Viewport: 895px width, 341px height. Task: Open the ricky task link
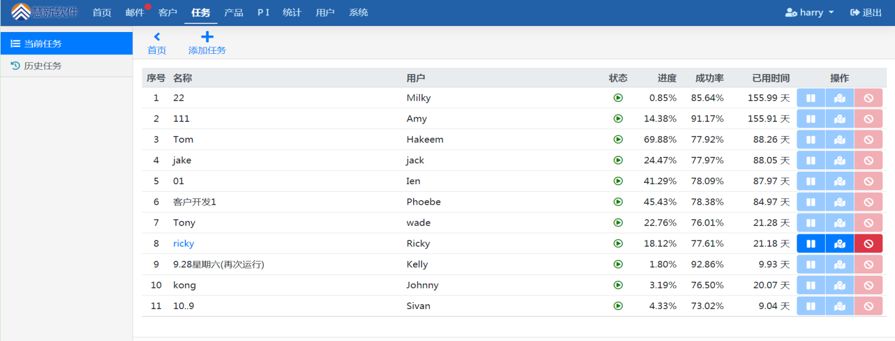click(184, 243)
